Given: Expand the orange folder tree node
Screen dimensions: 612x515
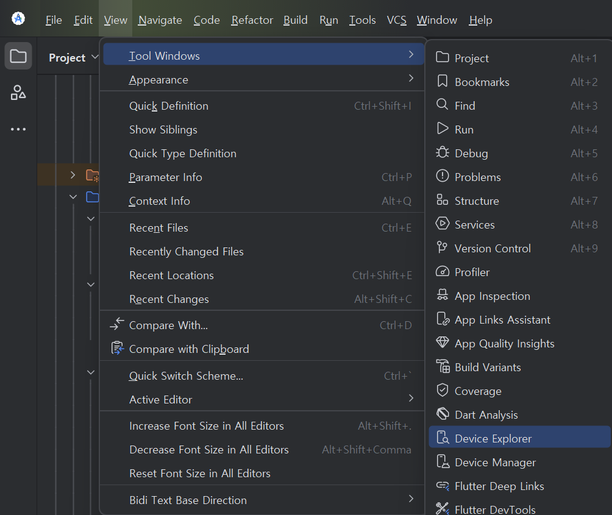Looking at the screenshot, I should (73, 175).
